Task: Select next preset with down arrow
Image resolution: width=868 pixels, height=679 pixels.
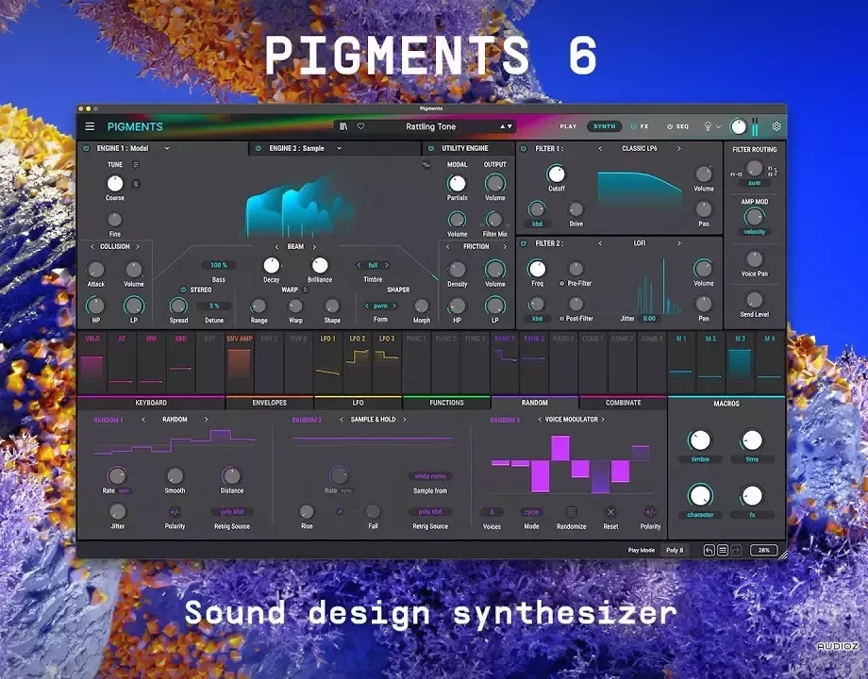Action: (509, 126)
